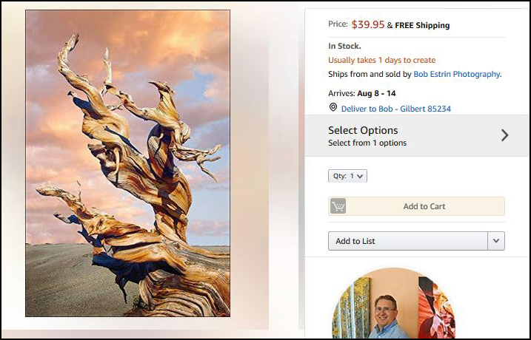
Task: Click the Usually takes 1 days to create notice
Action: click(x=381, y=60)
